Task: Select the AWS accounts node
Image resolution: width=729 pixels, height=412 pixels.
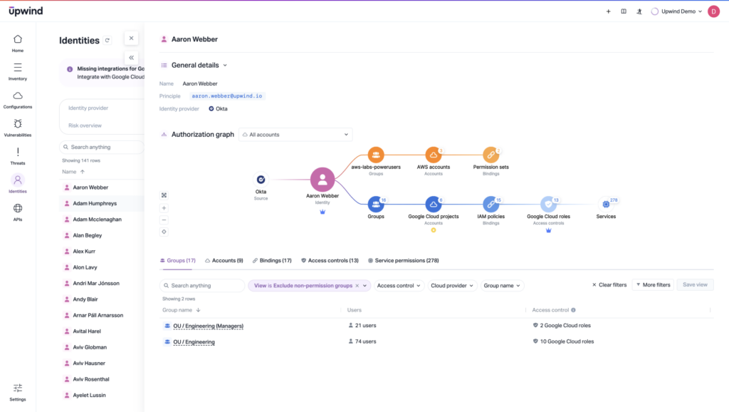Action: (x=434, y=155)
